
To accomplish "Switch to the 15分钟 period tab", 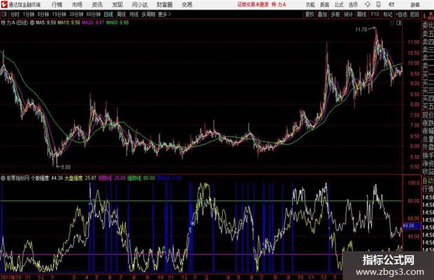I will point(59,14).
